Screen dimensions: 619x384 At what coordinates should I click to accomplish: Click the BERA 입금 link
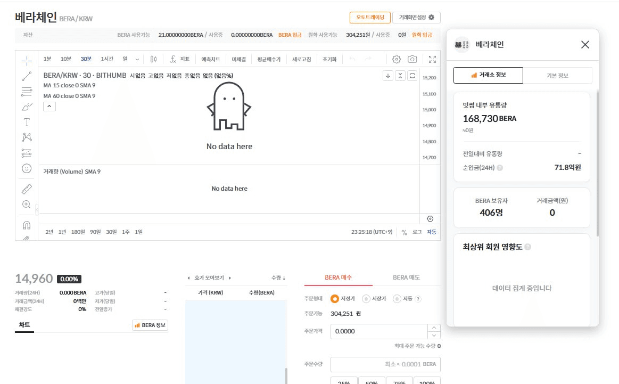click(x=290, y=35)
